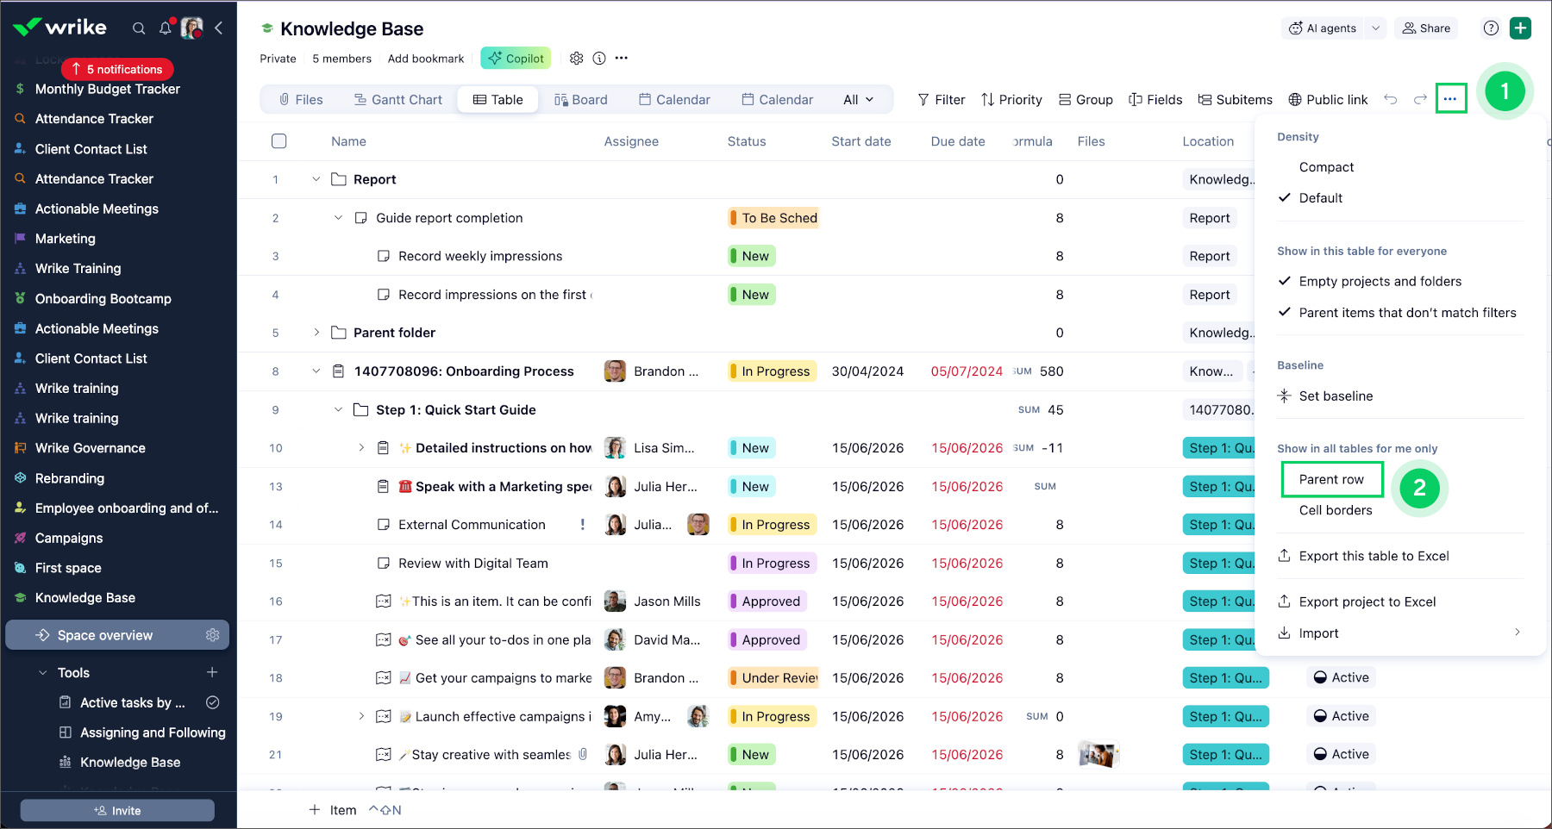Click the Share button
This screenshot has width=1552, height=829.
(1426, 28)
